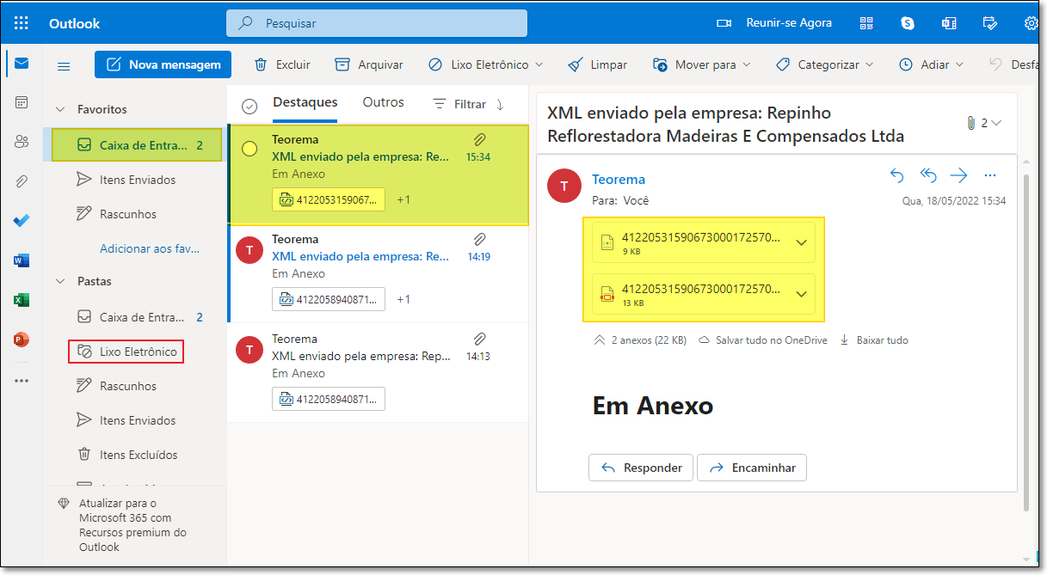Click Teorema sender name link

tap(619, 180)
